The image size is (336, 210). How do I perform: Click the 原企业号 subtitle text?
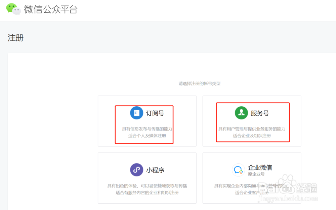pos(256,174)
